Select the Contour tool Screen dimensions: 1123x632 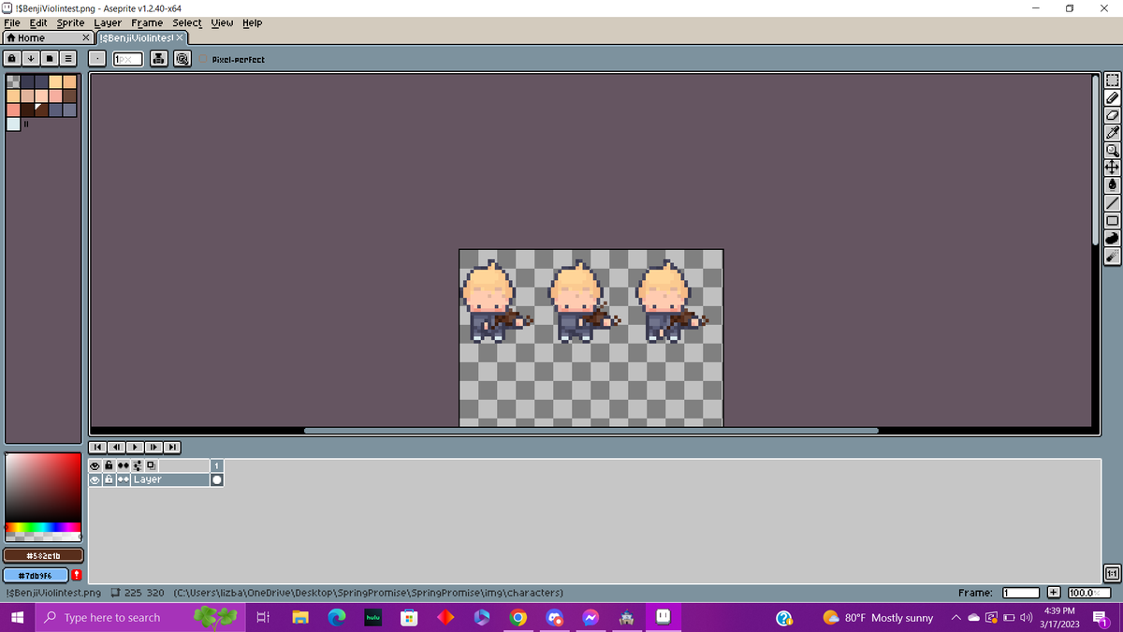pyautogui.click(x=1113, y=238)
